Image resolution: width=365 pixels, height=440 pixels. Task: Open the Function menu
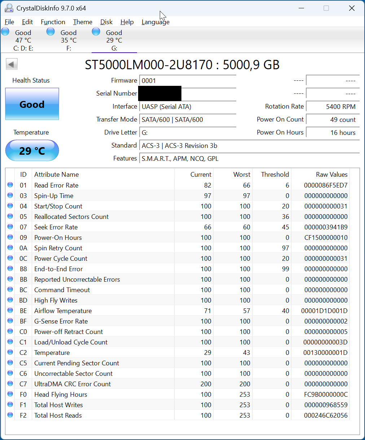[x=53, y=22]
